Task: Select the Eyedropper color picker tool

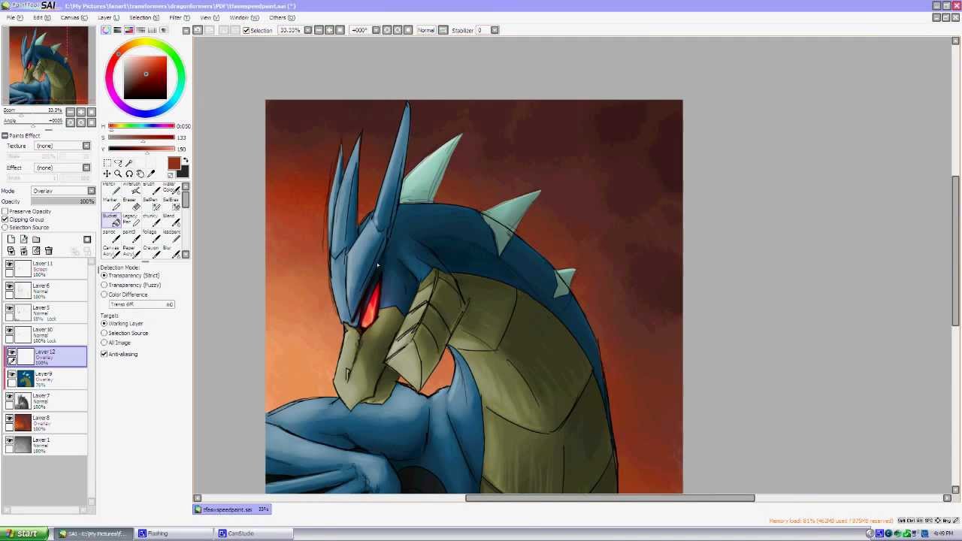Action: [x=151, y=174]
